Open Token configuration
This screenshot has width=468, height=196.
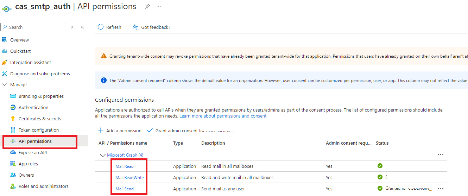click(x=39, y=130)
